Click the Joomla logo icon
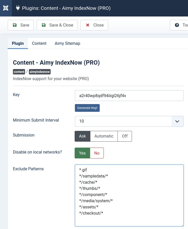The height and width of the screenshot is (229, 188). 6,8
